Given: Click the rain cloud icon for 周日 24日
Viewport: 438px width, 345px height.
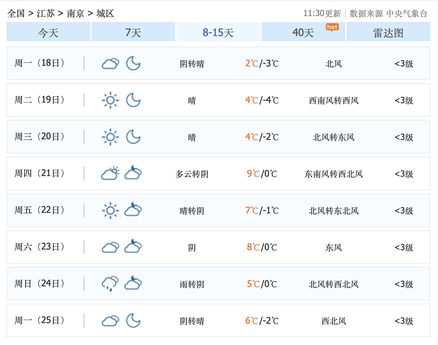Looking at the screenshot, I should click(x=110, y=284).
